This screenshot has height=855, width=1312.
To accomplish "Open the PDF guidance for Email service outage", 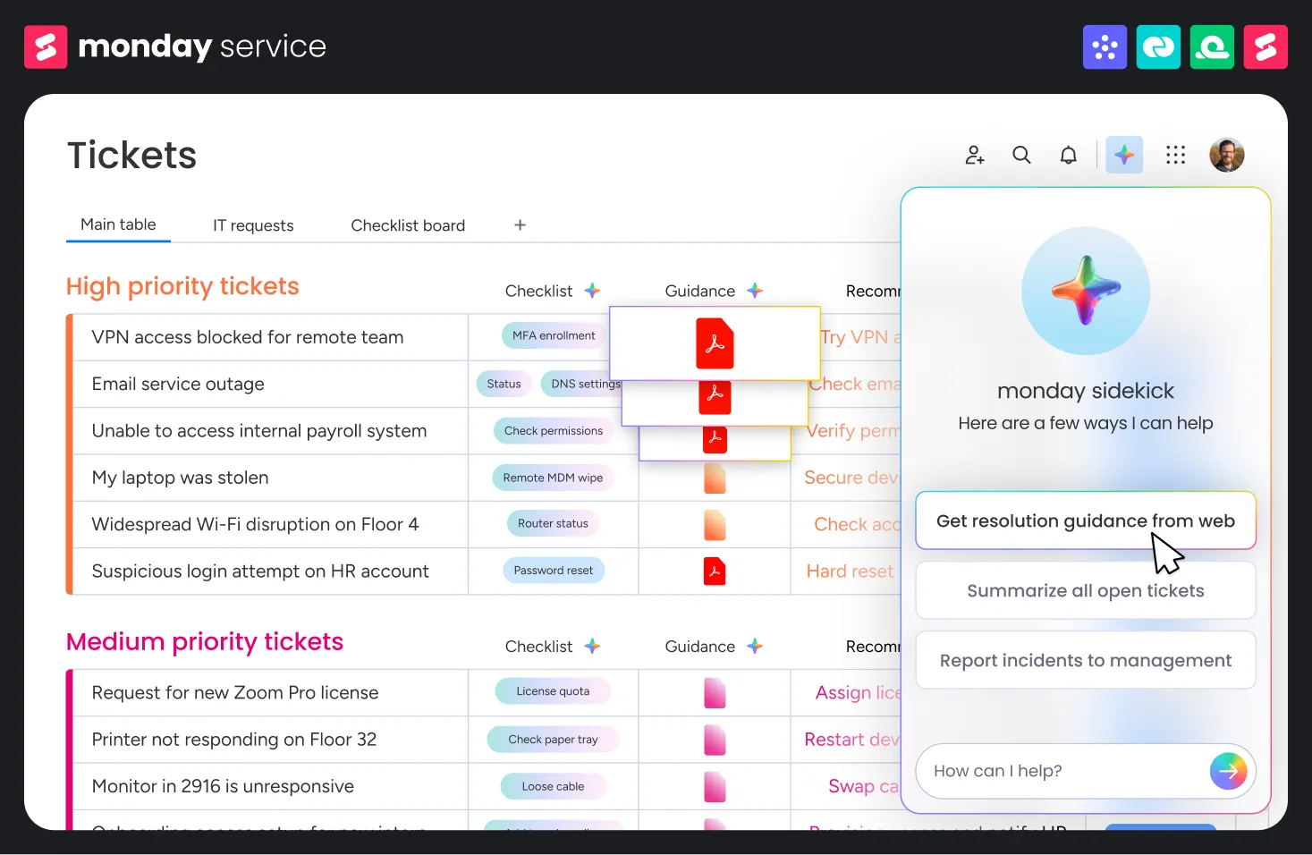I will click(x=715, y=397).
